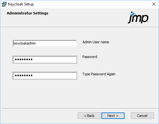Cancel the Keycloak setup

coord(142,116)
